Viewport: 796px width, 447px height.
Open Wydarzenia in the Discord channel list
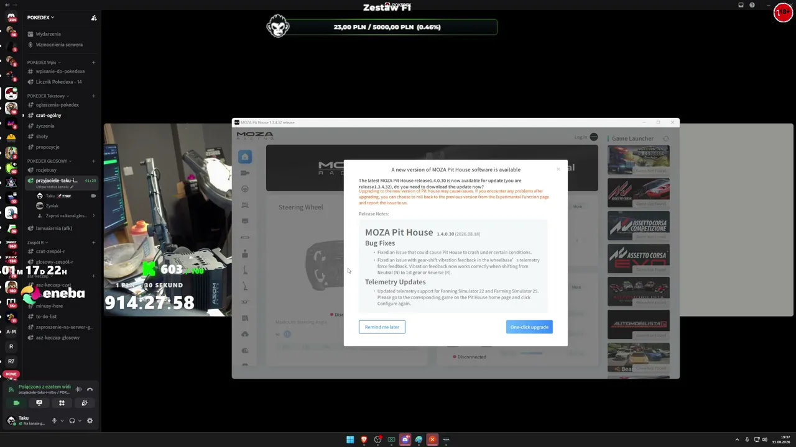(x=49, y=34)
